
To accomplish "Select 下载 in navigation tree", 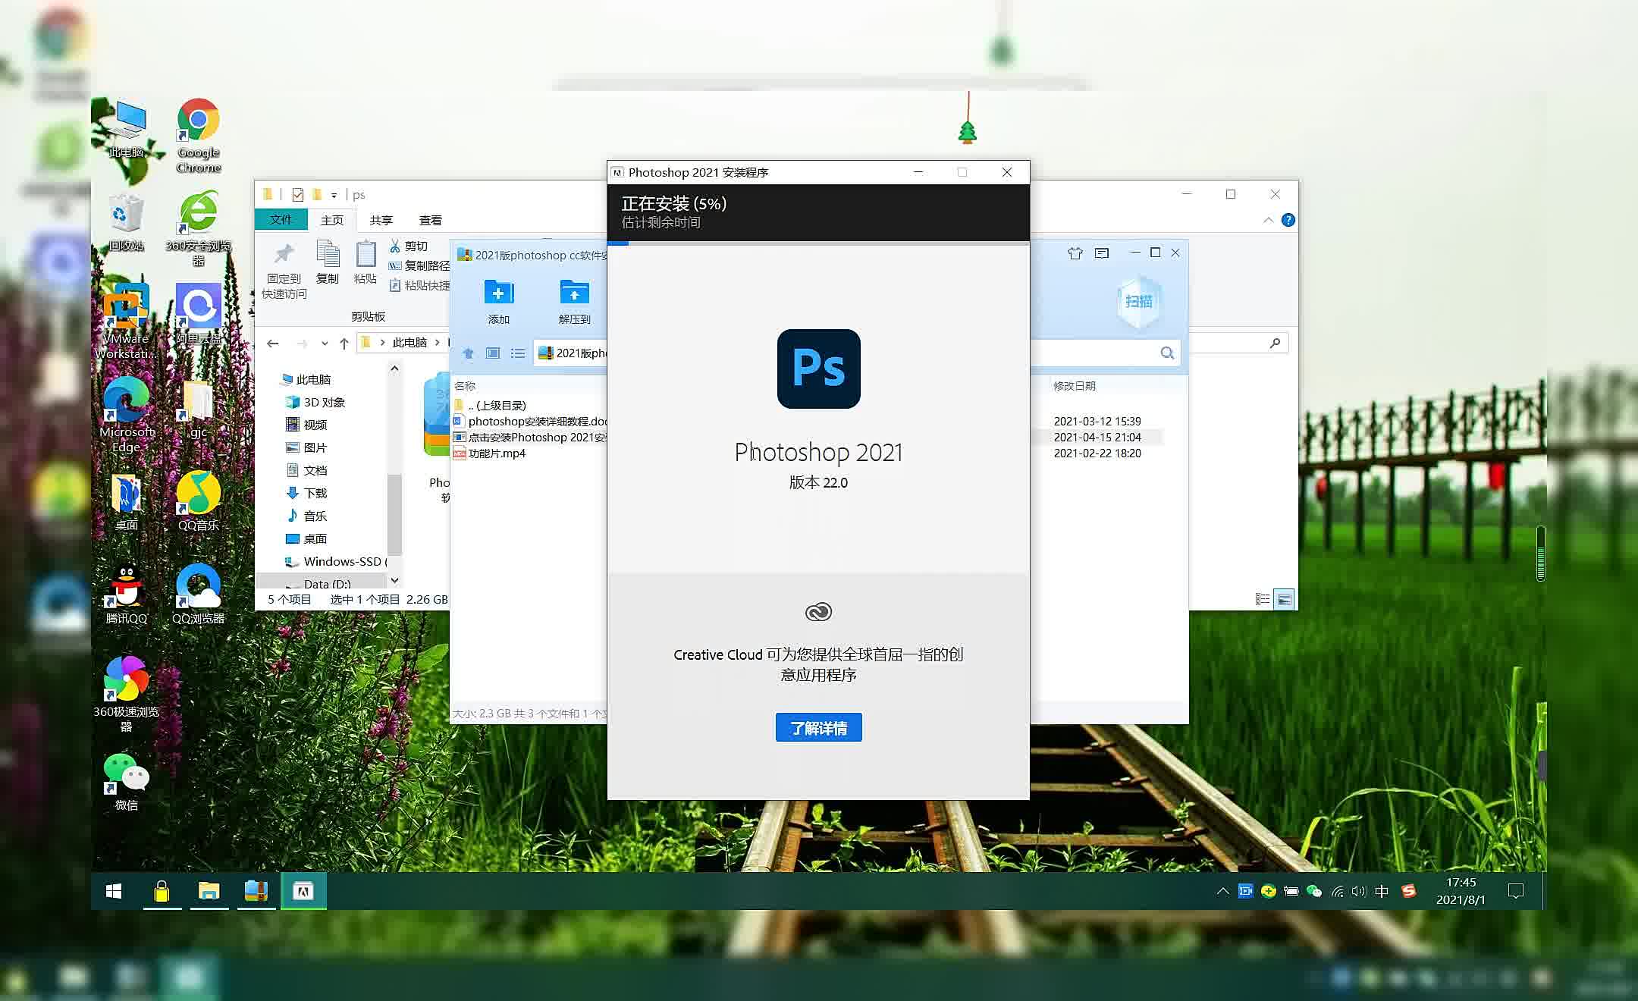I will coord(306,493).
